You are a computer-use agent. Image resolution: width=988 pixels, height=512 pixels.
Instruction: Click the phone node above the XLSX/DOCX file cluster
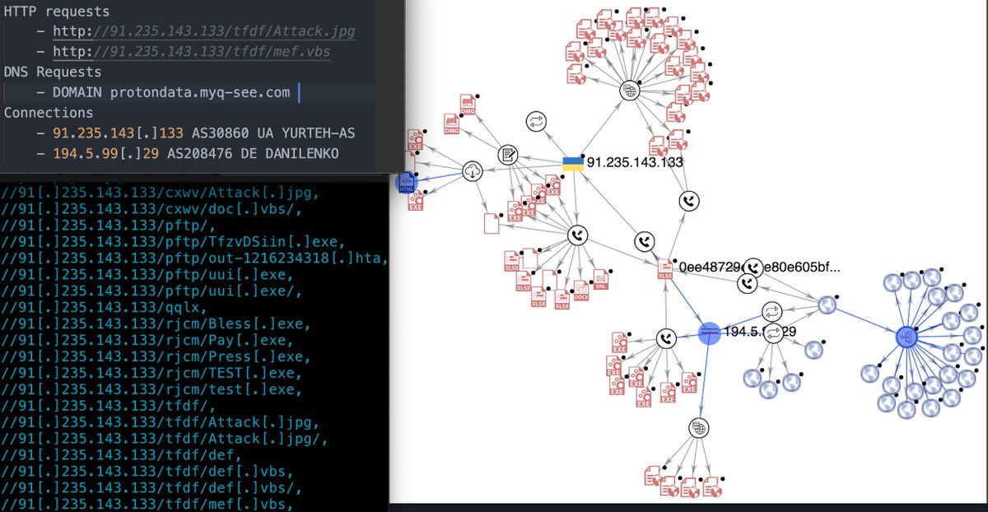pyautogui.click(x=578, y=236)
